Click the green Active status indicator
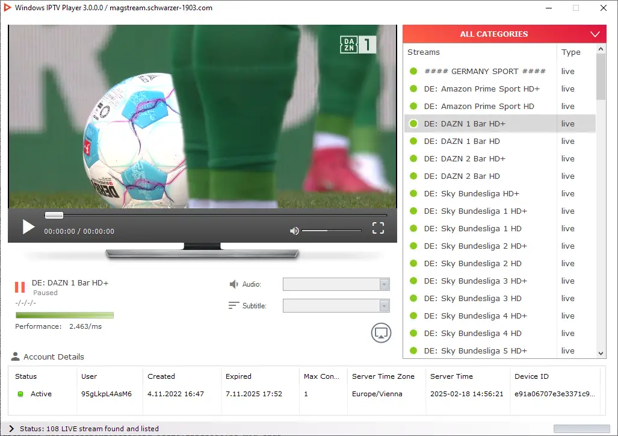The image size is (618, 436). [20, 394]
